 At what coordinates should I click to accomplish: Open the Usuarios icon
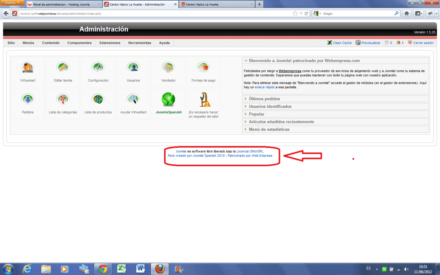point(133,68)
